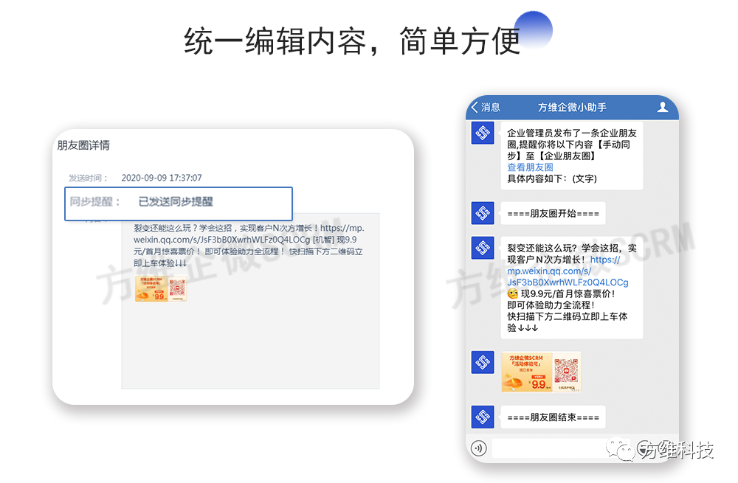The height and width of the screenshot is (483, 738).
Task: Tap the voice input icon beside message box
Action: tap(479, 448)
